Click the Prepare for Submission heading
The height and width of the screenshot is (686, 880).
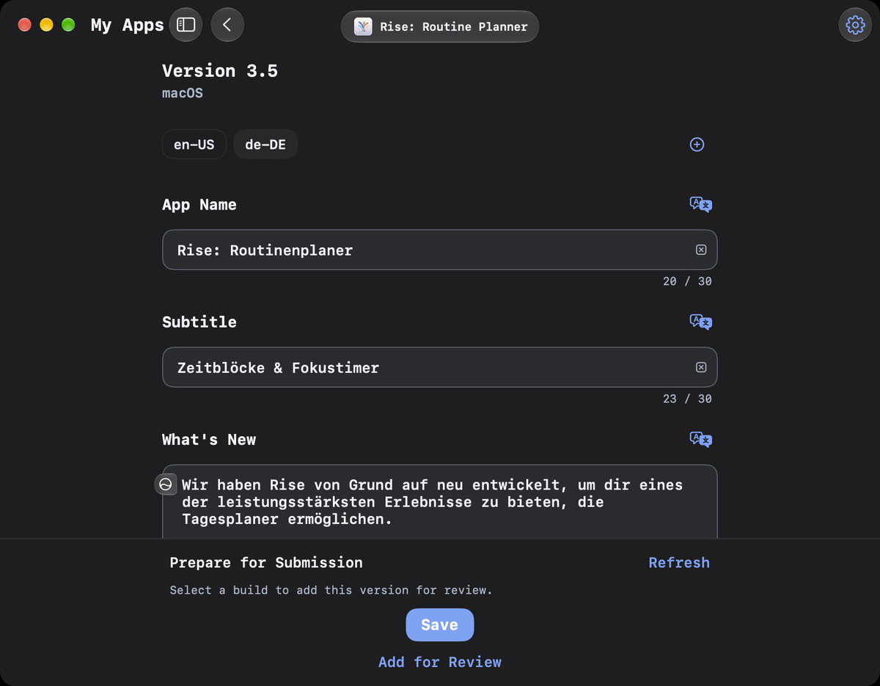tap(266, 563)
